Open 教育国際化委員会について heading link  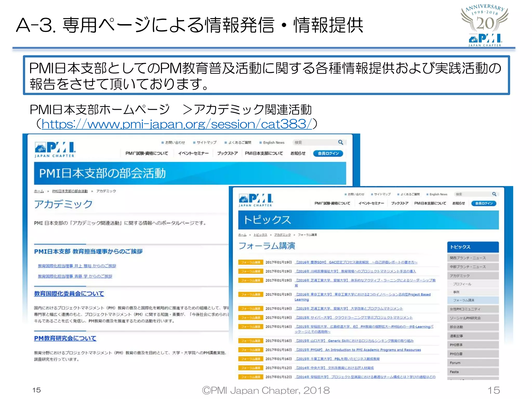pos(69,294)
